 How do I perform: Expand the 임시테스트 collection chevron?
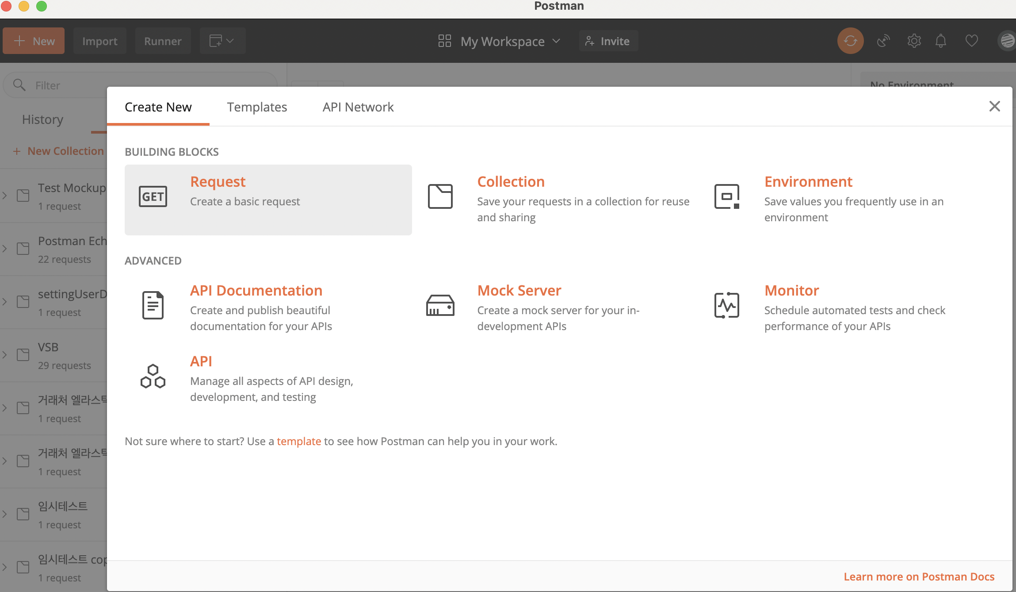coord(5,514)
